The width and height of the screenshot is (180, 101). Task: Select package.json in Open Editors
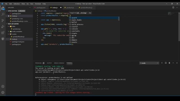tap(19, 13)
